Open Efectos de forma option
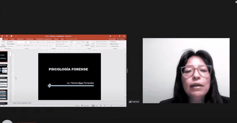 (x=102, y=46)
